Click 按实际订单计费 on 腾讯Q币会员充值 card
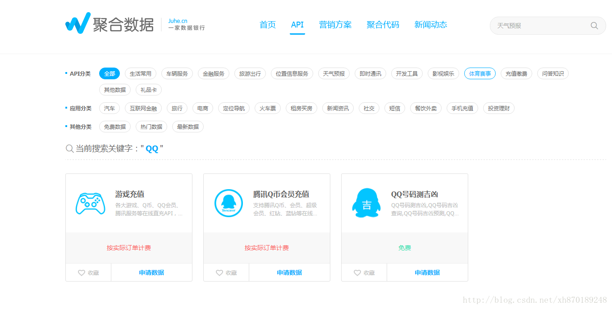This screenshot has width=612, height=309. click(x=267, y=248)
